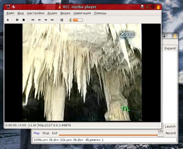Click skull icon in VLC titlebar
This screenshot has height=149, width=183.
(x=142, y=7)
